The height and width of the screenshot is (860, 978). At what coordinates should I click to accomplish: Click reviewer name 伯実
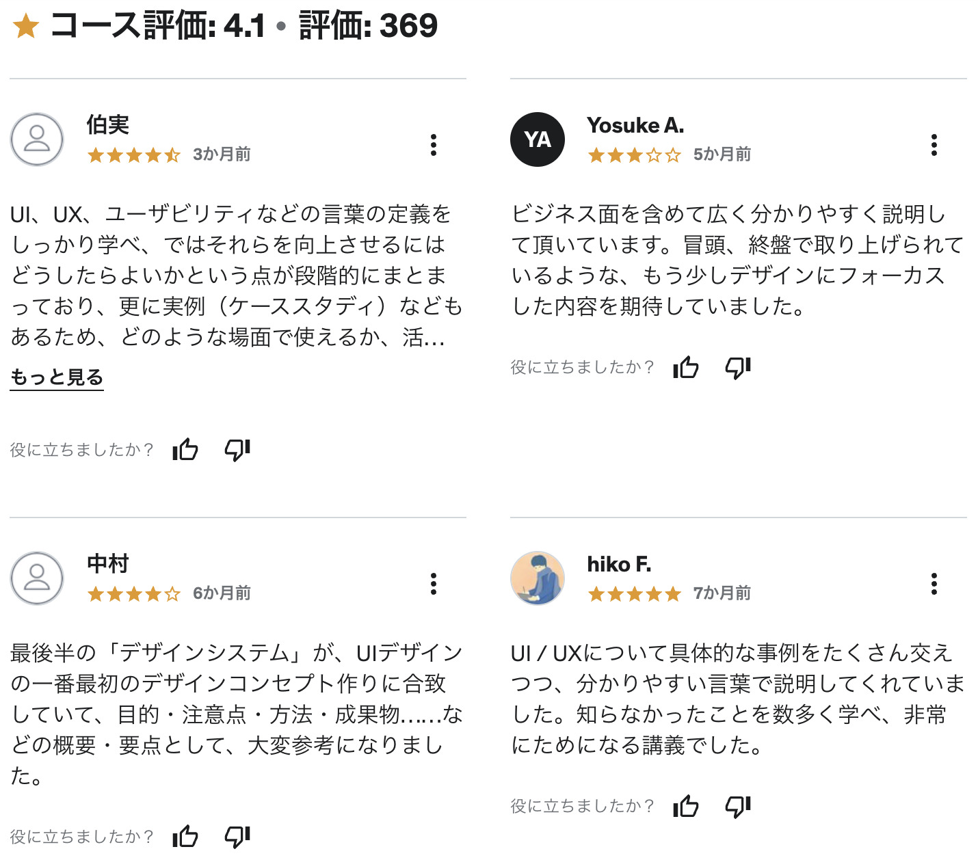(108, 126)
